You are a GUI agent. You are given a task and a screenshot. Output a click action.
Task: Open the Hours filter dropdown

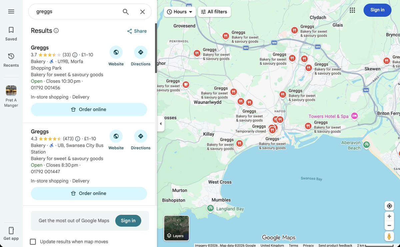pyautogui.click(x=180, y=12)
